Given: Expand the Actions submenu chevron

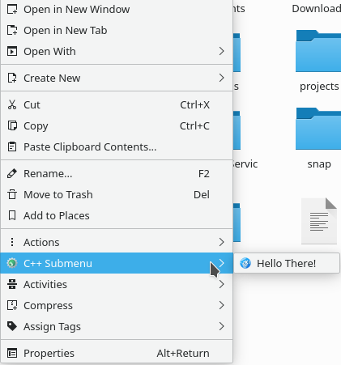Looking at the screenshot, I should [x=222, y=242].
